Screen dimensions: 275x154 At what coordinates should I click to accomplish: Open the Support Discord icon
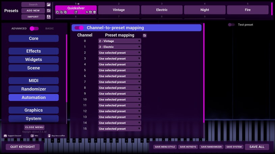coord(5,136)
